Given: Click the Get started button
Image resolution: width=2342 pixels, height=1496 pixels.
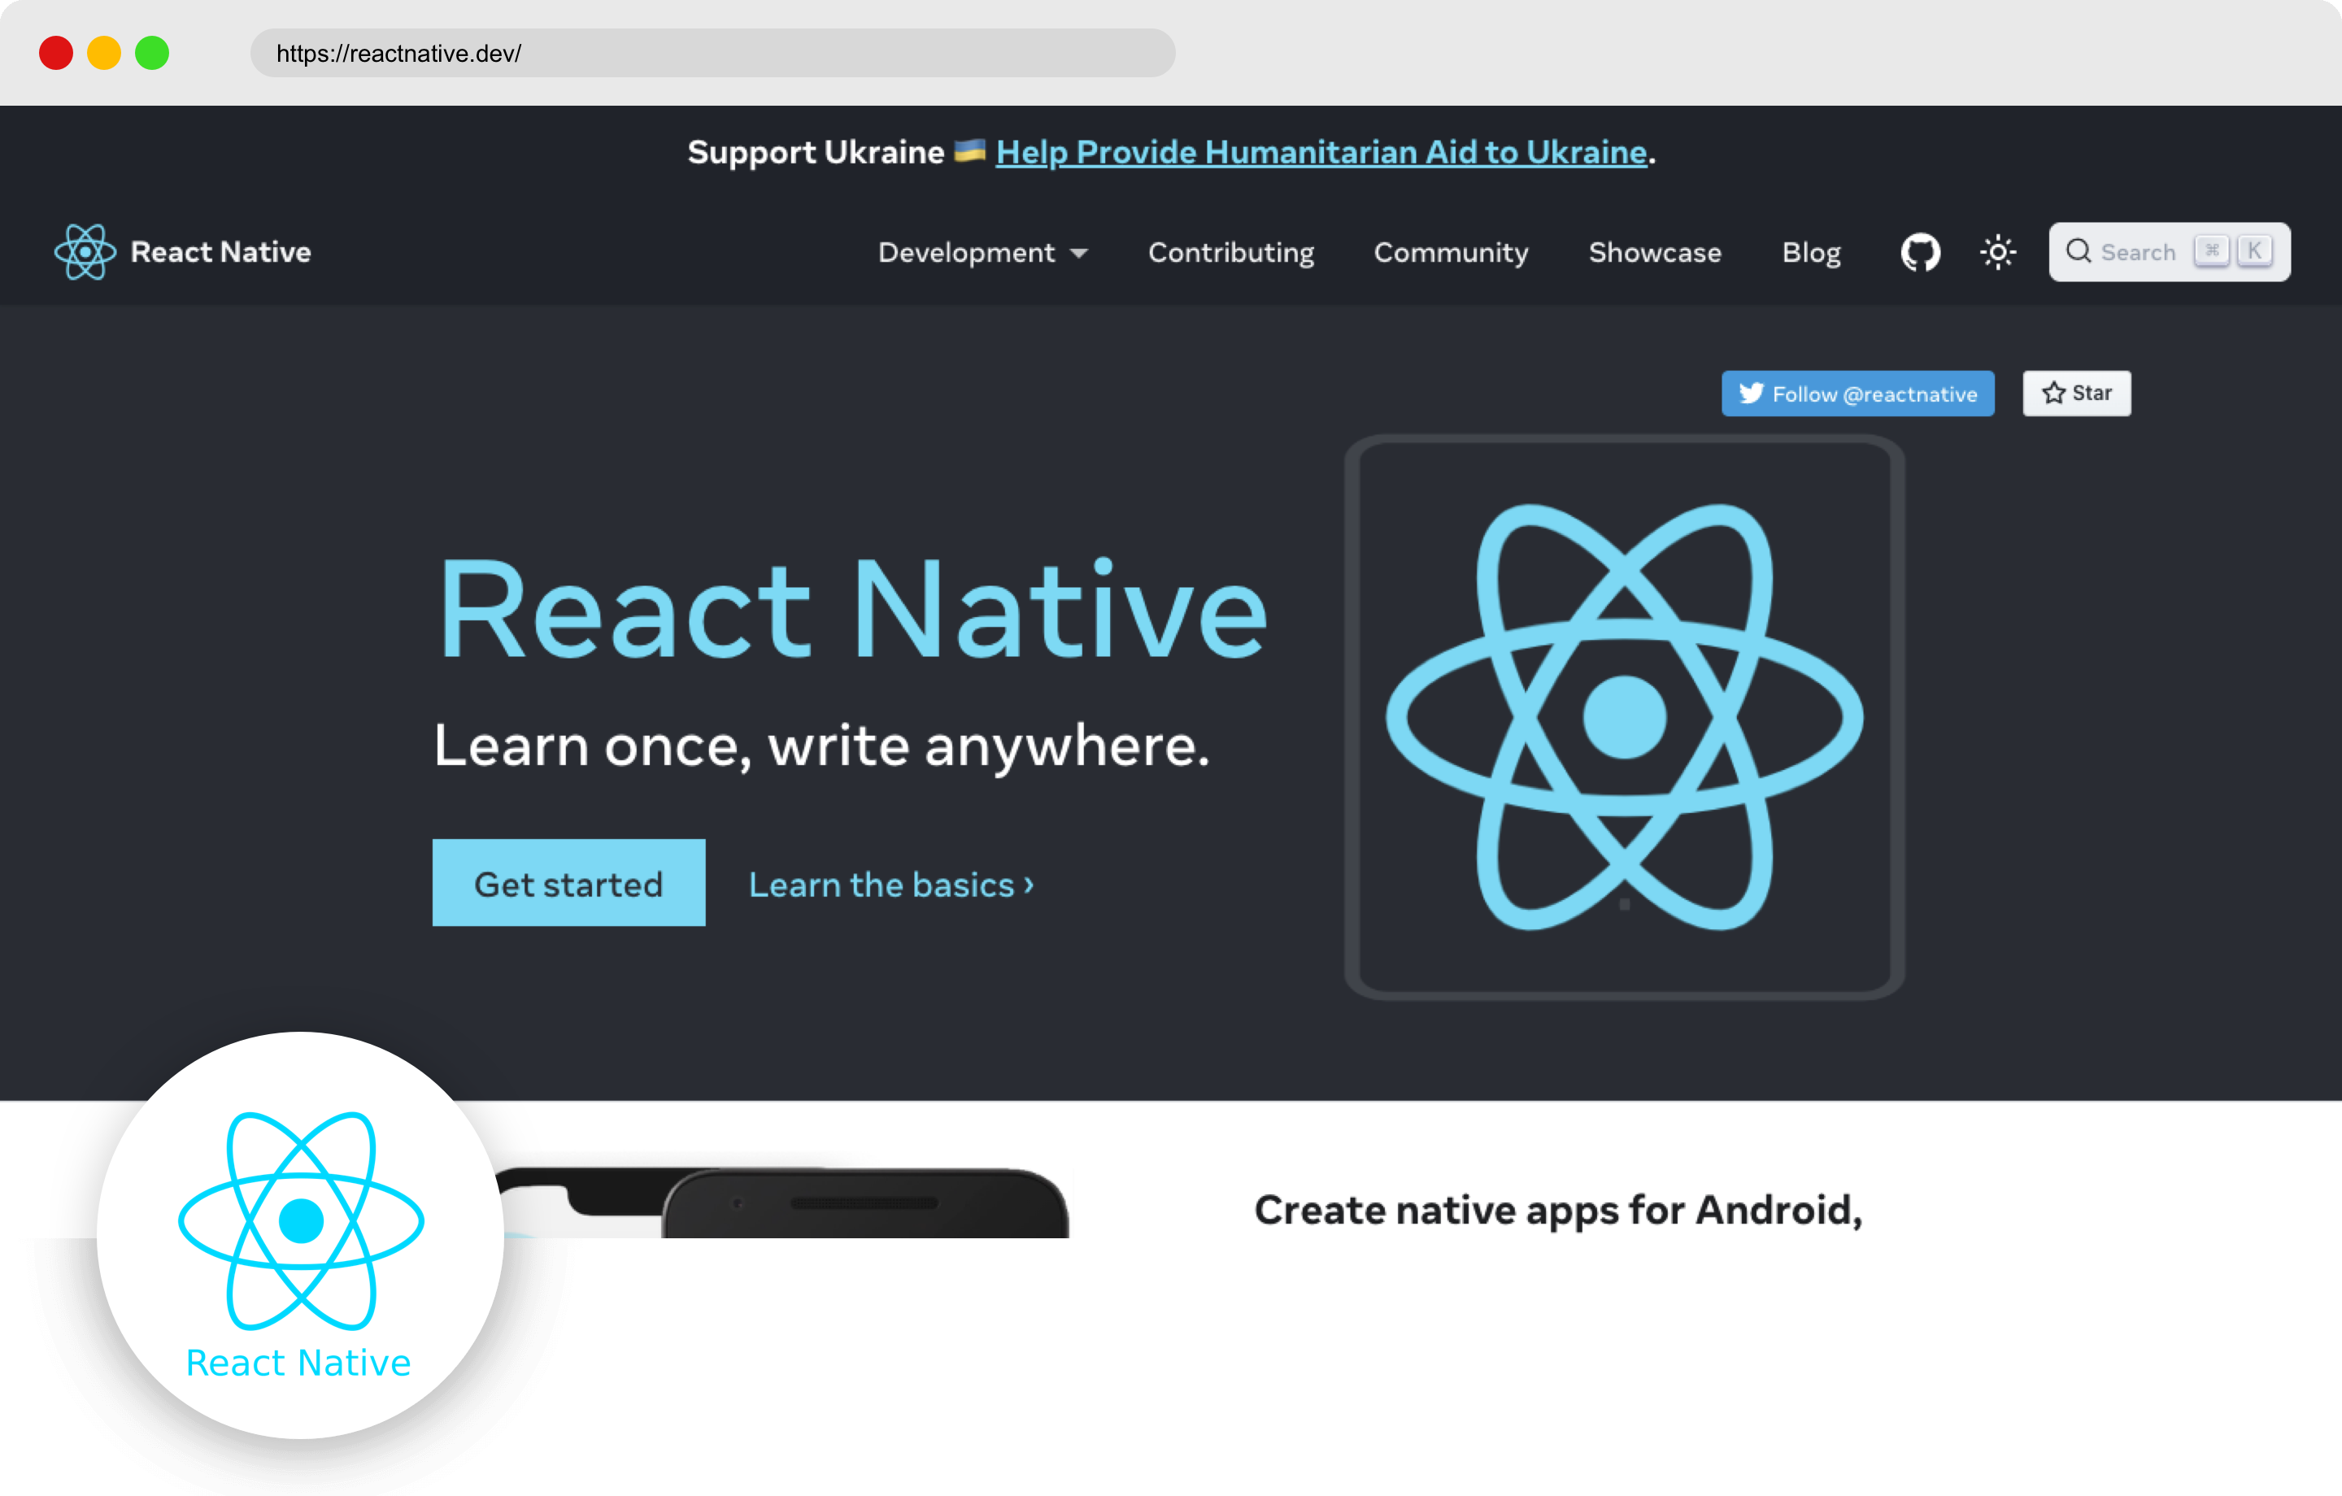Looking at the screenshot, I should [569, 882].
